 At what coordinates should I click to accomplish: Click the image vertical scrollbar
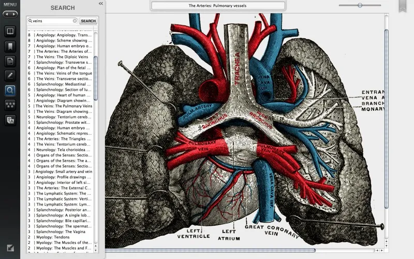386,119
